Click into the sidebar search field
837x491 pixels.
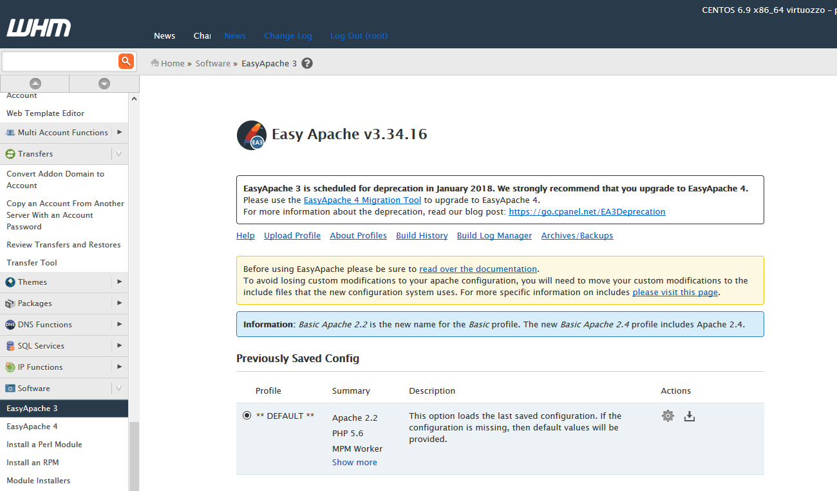(x=61, y=61)
